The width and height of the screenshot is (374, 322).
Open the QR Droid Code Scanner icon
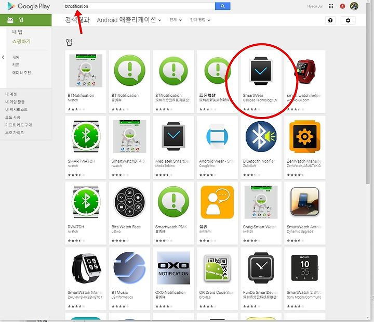(x=217, y=268)
